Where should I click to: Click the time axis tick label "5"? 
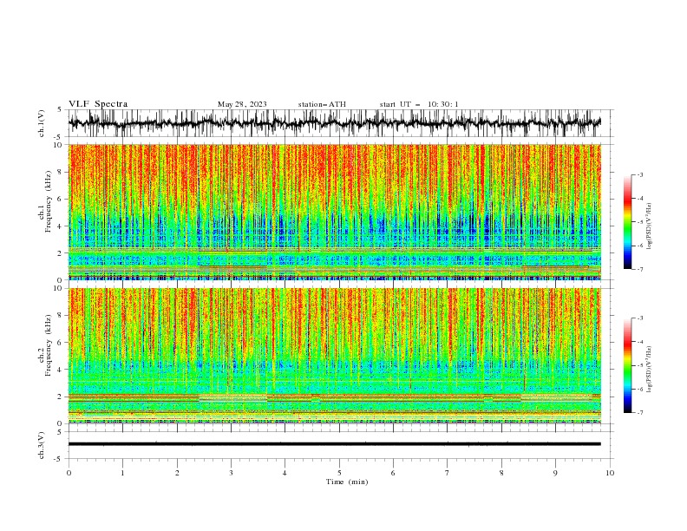click(339, 473)
